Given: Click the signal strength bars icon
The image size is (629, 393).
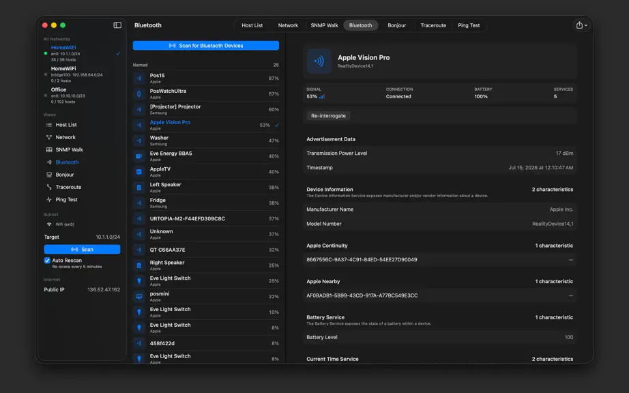Looking at the screenshot, I should [322, 97].
